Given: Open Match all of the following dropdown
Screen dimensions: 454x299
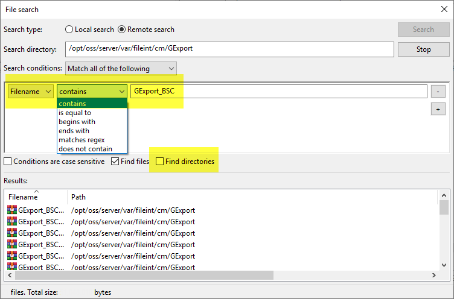Looking at the screenshot, I should tap(121, 69).
